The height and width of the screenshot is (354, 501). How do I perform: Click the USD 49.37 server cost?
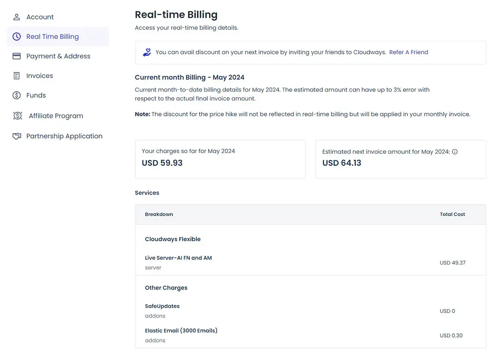tap(452, 263)
